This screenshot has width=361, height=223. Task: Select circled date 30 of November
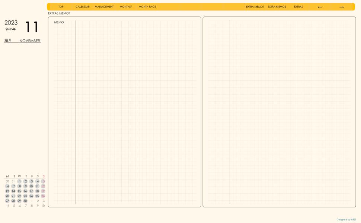point(25,201)
